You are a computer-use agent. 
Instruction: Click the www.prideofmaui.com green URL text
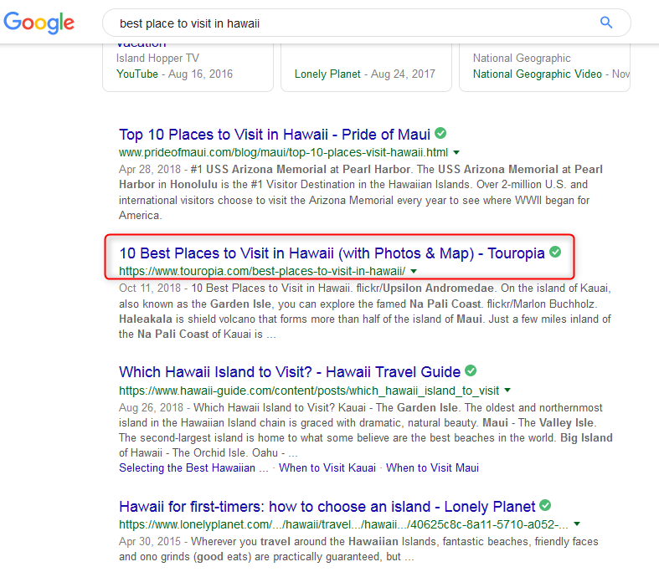coord(283,153)
